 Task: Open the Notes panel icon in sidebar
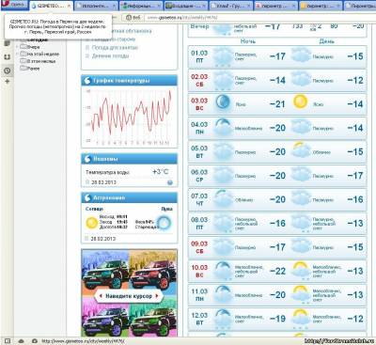[8, 44]
